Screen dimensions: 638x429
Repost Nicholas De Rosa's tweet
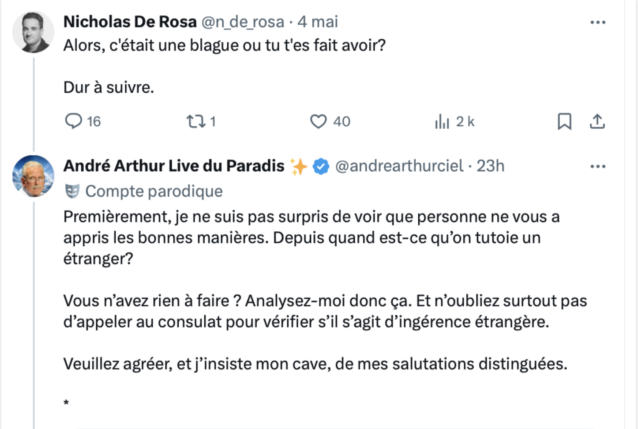[x=195, y=121]
